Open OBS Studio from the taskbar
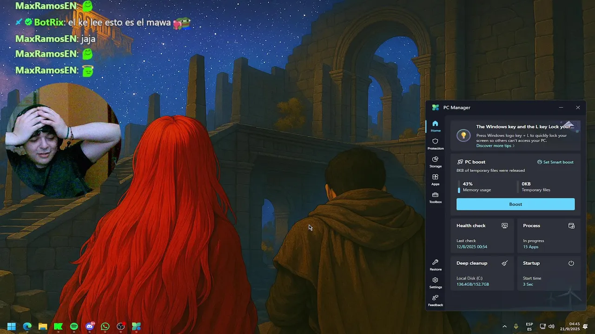 (x=121, y=327)
